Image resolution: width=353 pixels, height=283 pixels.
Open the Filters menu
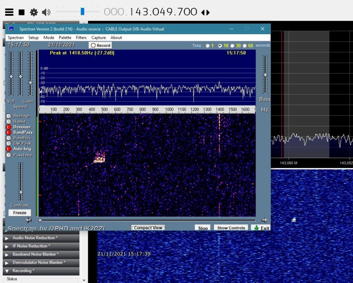(81, 38)
